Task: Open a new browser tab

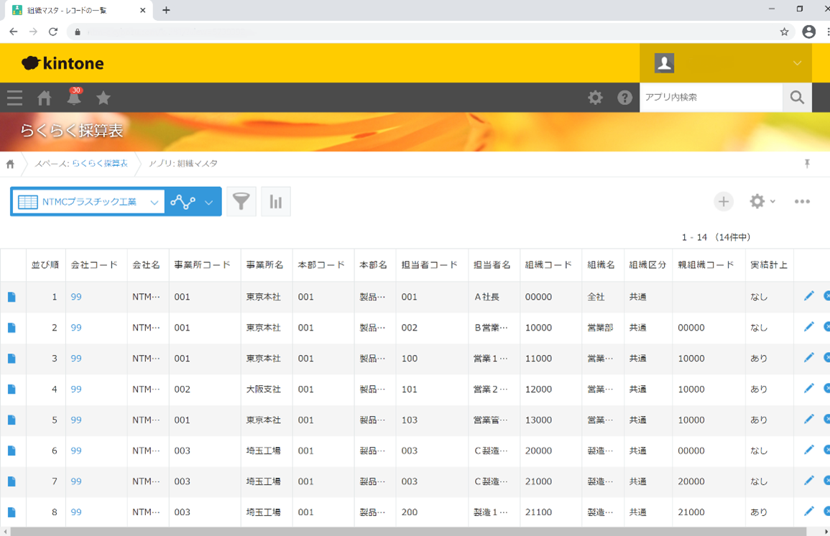Action: click(166, 10)
